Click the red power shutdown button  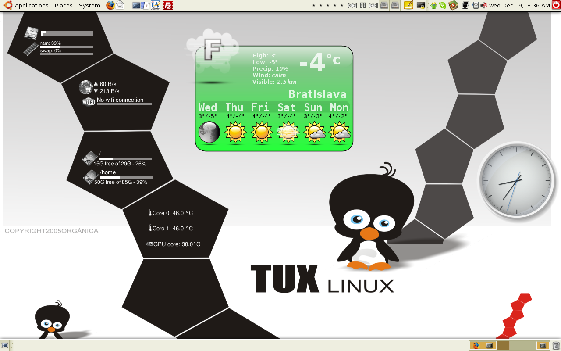(x=556, y=5)
